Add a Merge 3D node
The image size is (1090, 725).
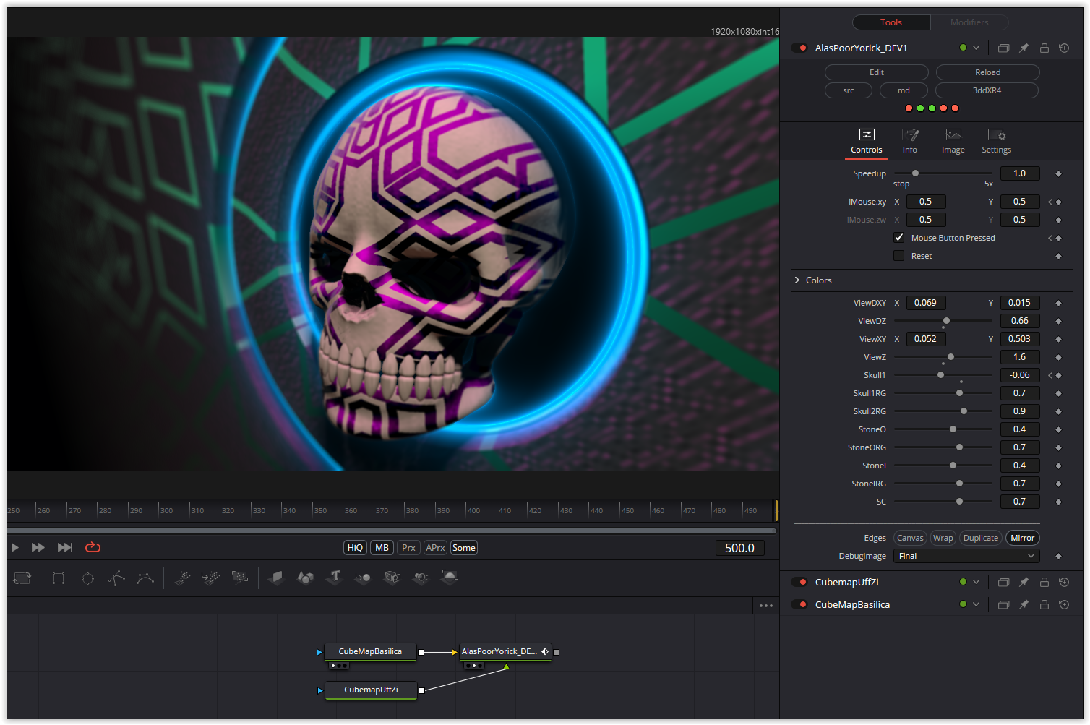tap(363, 578)
